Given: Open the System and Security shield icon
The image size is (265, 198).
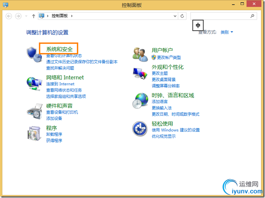Looking at the screenshot, I should (x=34, y=54).
